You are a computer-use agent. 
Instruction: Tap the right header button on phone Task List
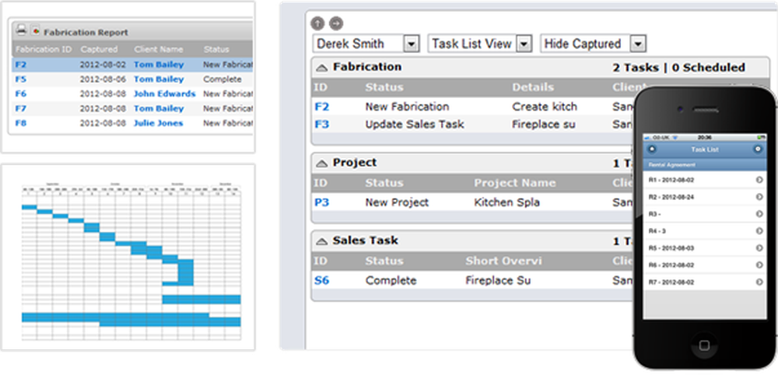coord(757,149)
